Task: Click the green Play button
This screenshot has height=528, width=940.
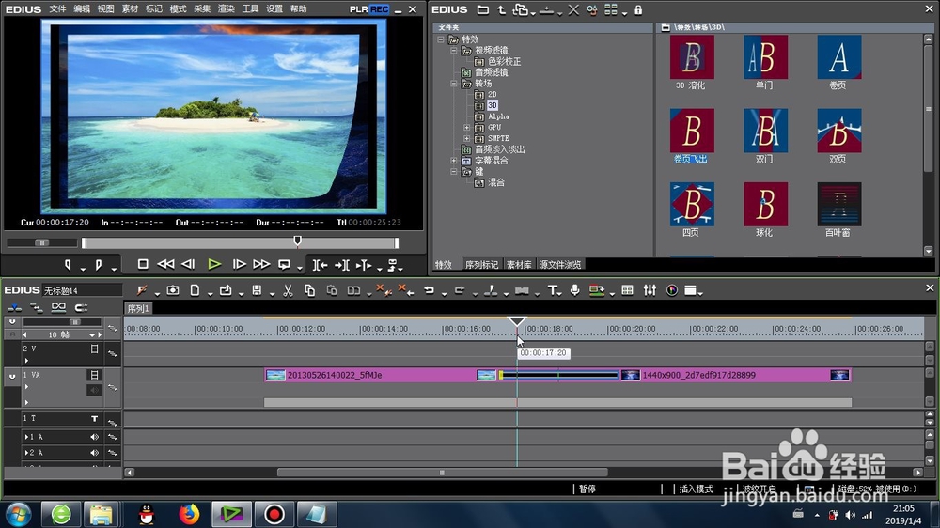Action: pos(214,264)
